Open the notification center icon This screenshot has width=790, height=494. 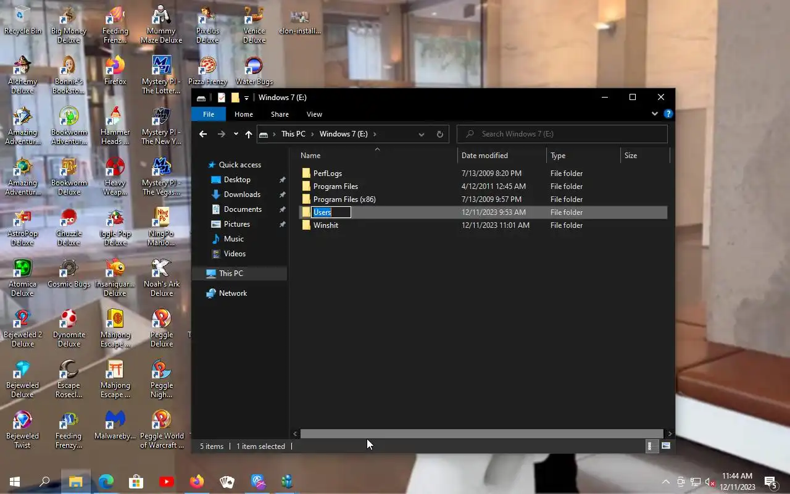[x=770, y=482]
